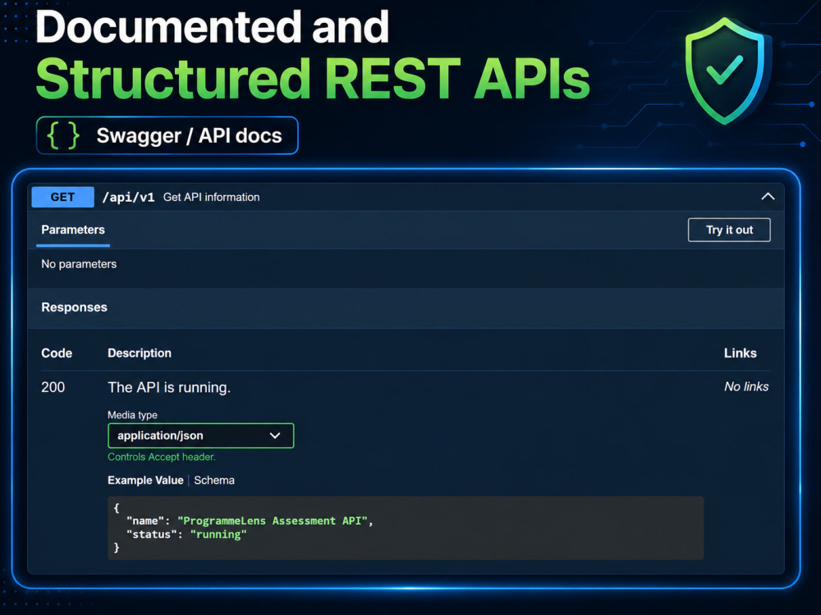Click the "status" key in example JSON

click(151, 535)
